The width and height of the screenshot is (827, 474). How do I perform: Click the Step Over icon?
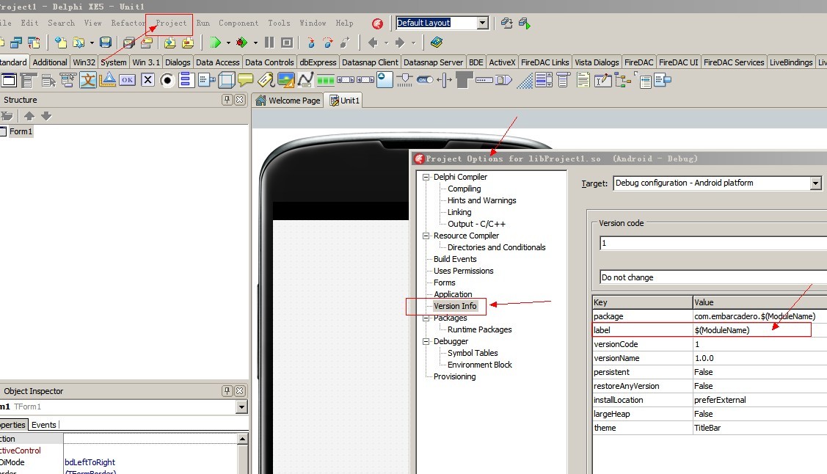(328, 42)
